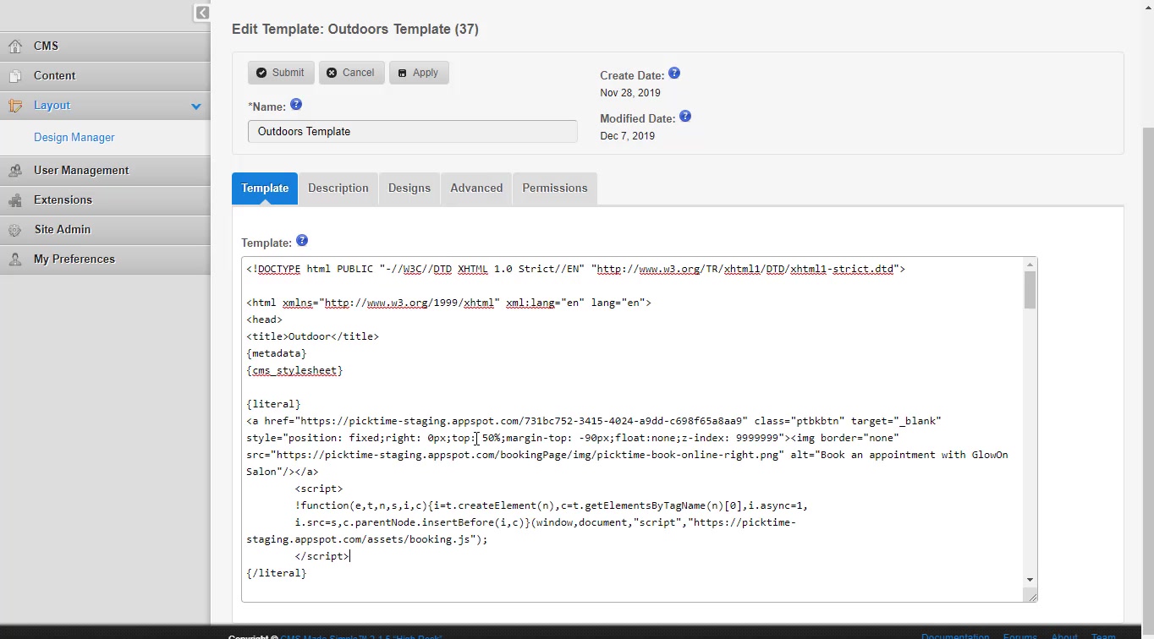Collapse the Layout menu chevron

[x=196, y=106]
